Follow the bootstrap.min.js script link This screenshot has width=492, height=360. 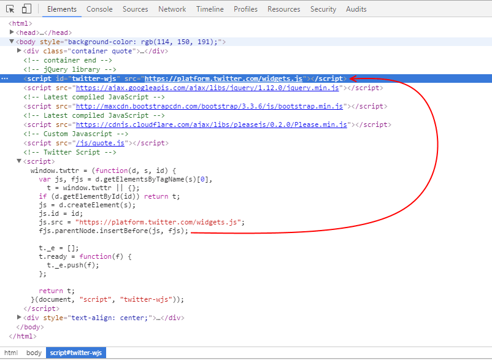click(209, 107)
